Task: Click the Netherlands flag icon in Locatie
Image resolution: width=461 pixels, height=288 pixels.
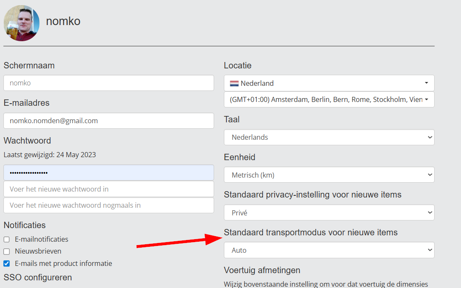Action: 234,83
